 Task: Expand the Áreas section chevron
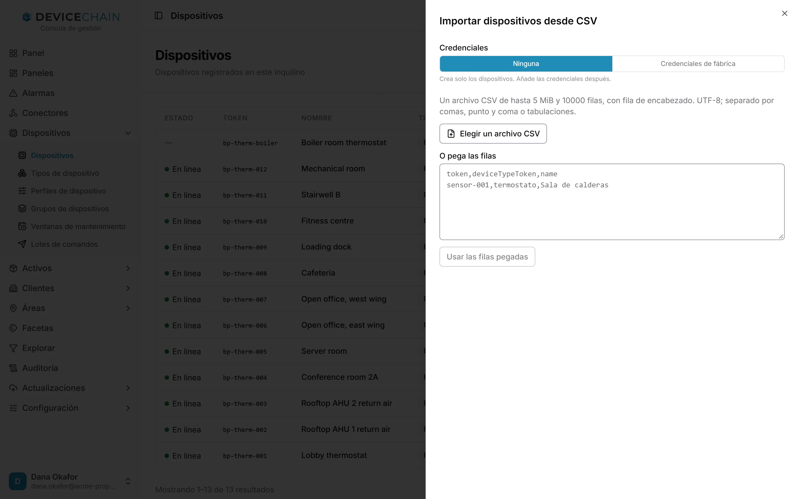128,308
